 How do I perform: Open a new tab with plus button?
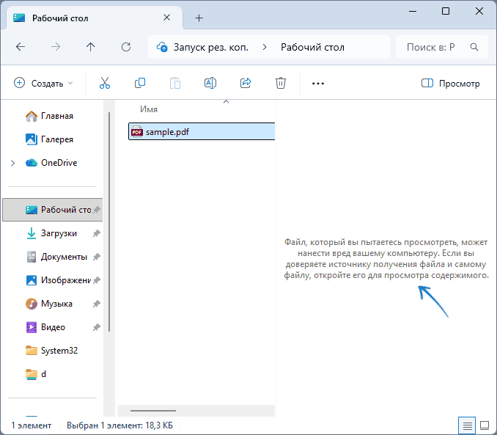coord(199,18)
